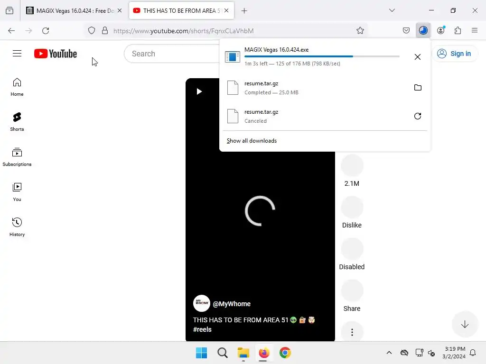The height and width of the screenshot is (364, 486).
Task: Open Home in YouTube sidebar
Action: coord(17,87)
